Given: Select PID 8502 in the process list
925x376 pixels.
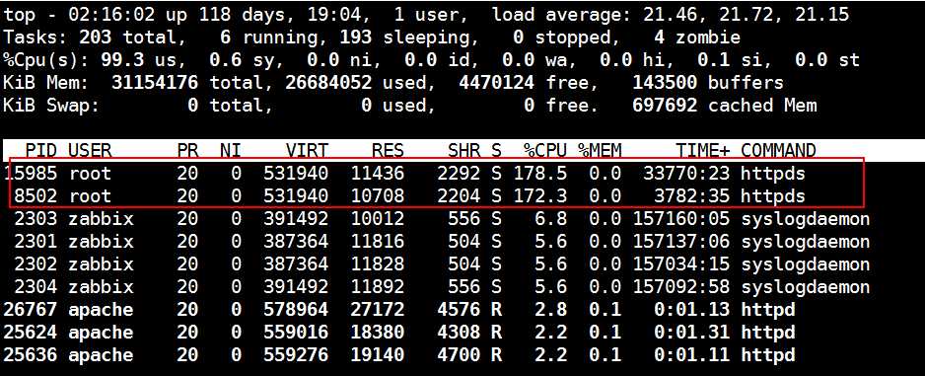Looking at the screenshot, I should click(36, 196).
